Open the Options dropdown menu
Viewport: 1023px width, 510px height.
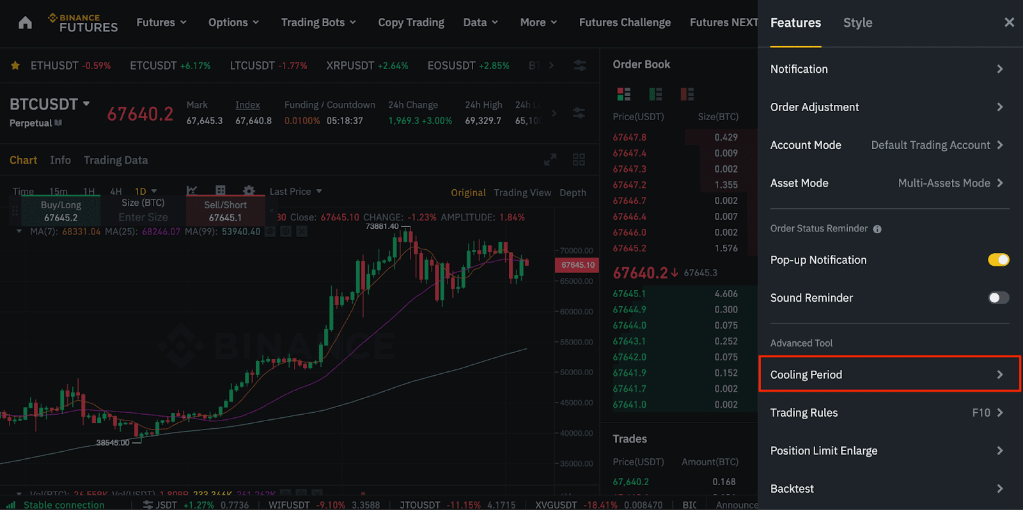234,22
